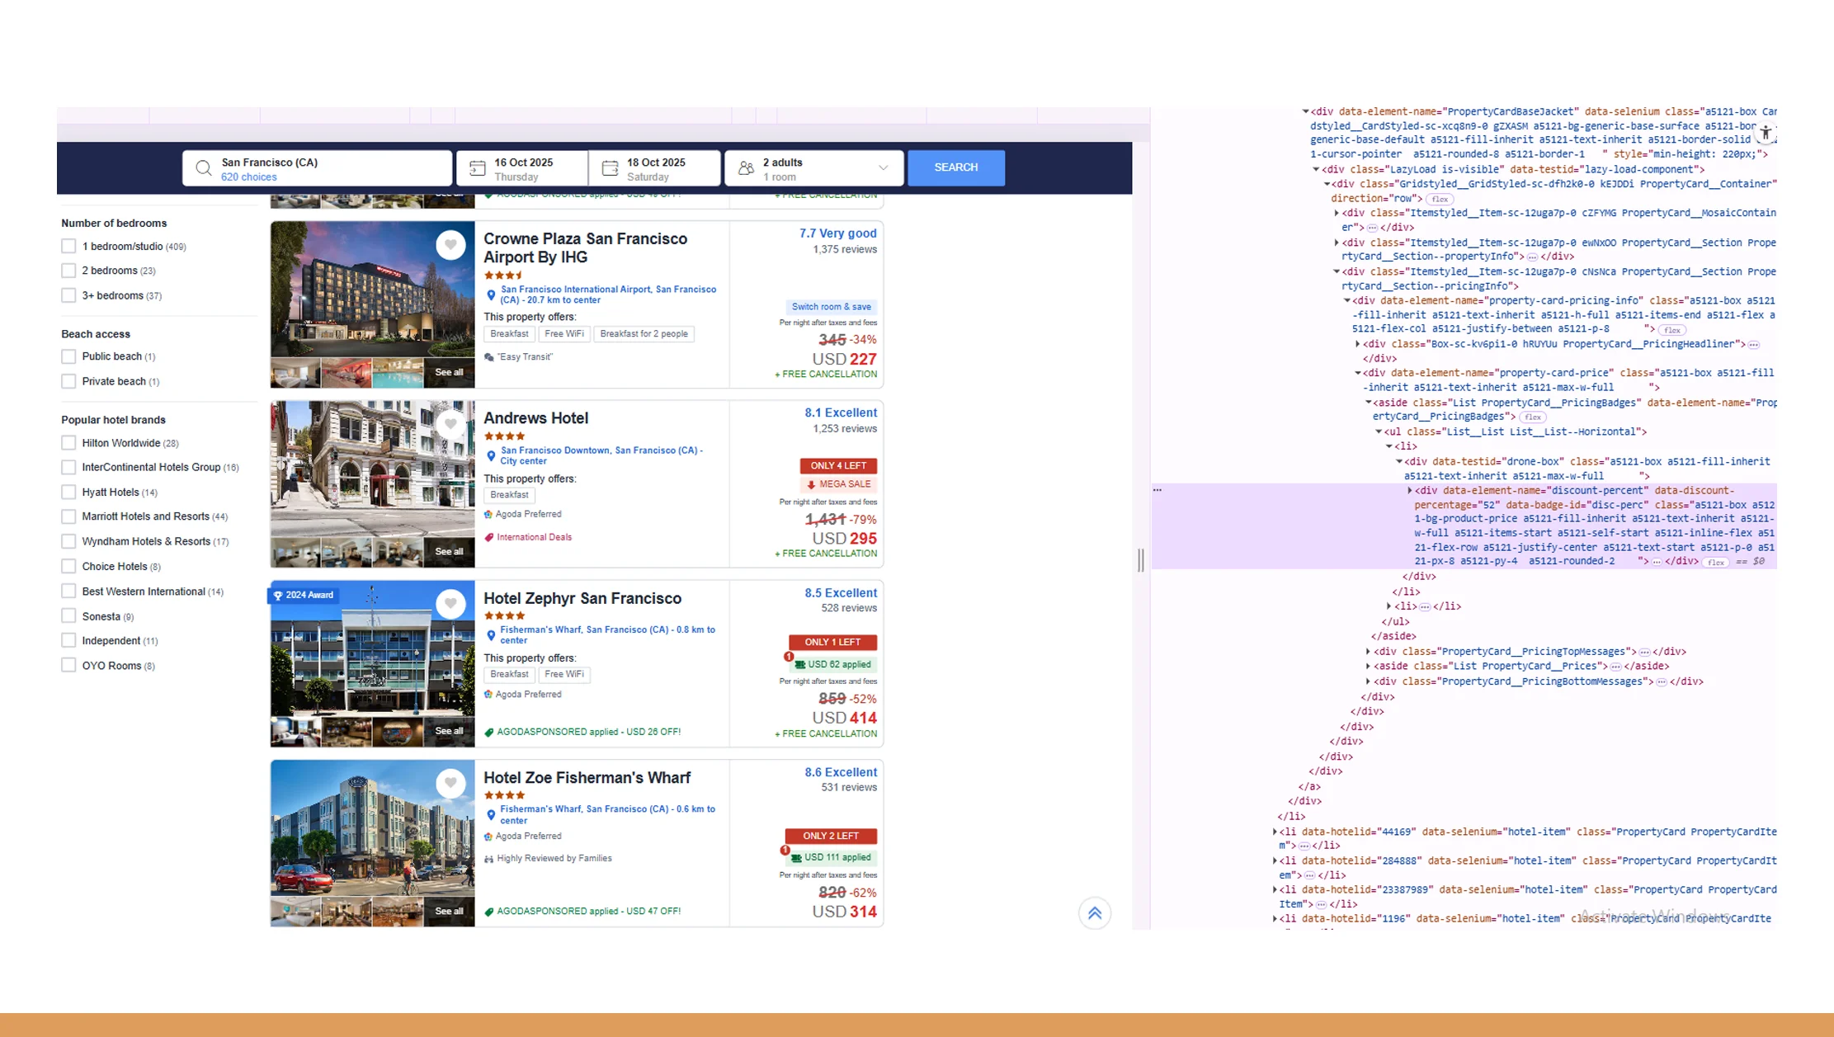Click the scroll-to-top double chevron icon
Viewport: 1834px width, 1037px height.
[1095, 913]
